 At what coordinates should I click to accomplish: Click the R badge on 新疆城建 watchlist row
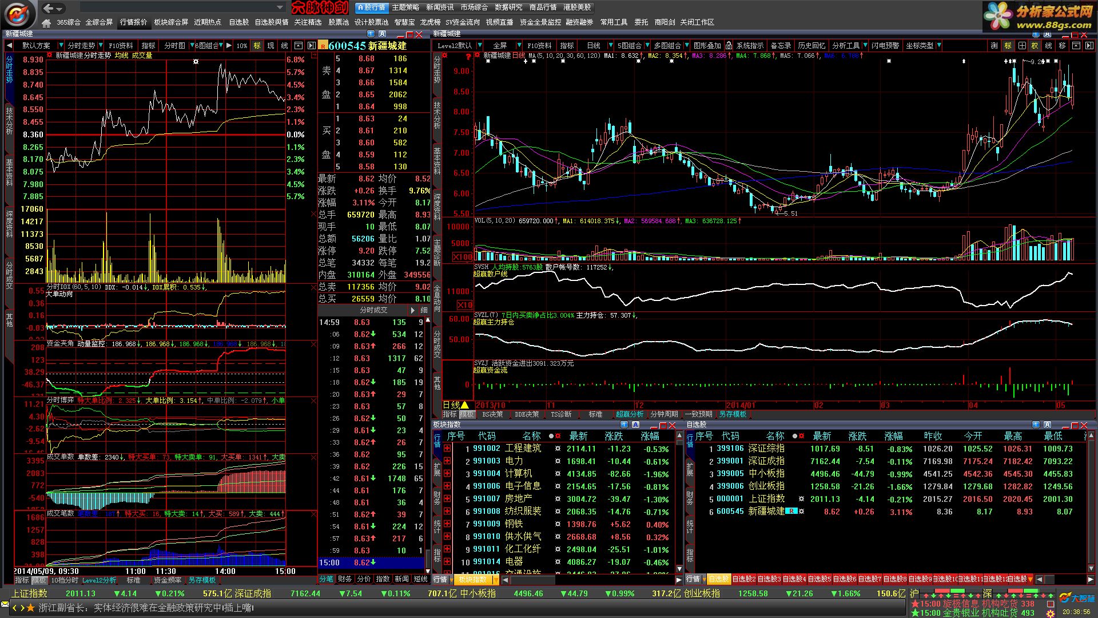click(791, 511)
